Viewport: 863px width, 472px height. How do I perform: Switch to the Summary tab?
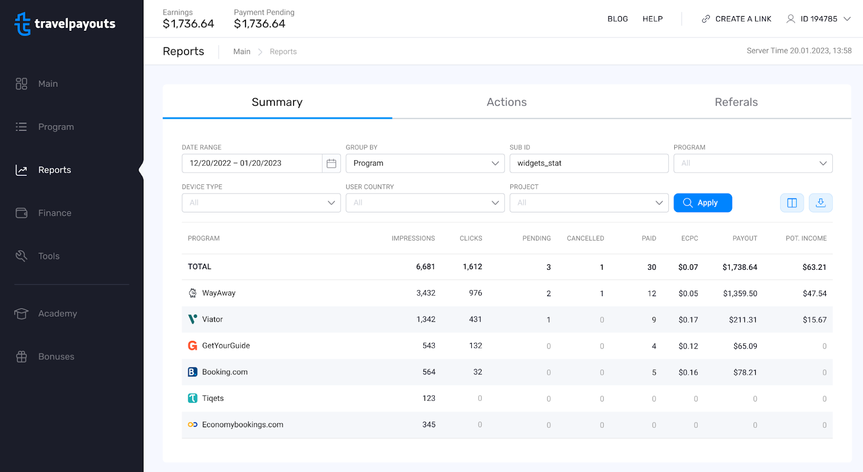pyautogui.click(x=277, y=102)
